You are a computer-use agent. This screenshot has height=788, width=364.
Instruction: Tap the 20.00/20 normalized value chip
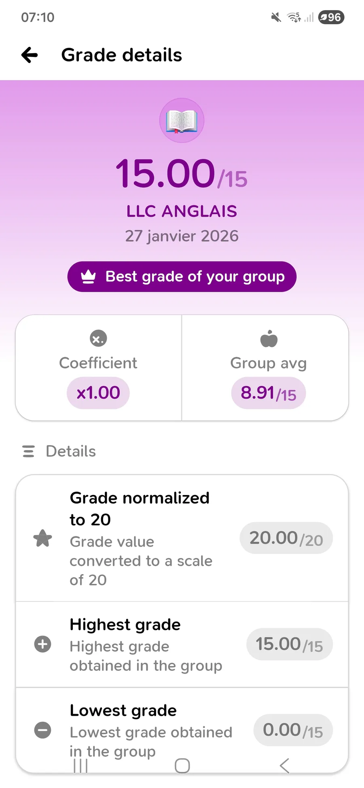(286, 538)
